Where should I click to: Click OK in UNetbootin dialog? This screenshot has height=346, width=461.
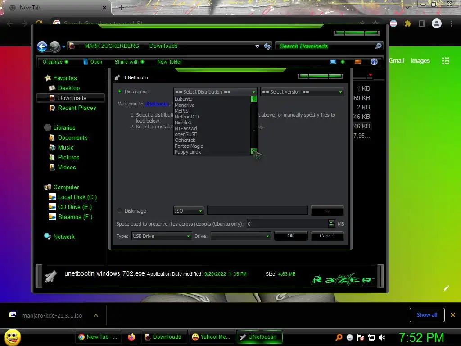click(x=291, y=236)
